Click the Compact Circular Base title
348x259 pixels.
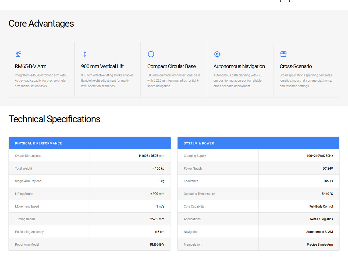coord(171,66)
